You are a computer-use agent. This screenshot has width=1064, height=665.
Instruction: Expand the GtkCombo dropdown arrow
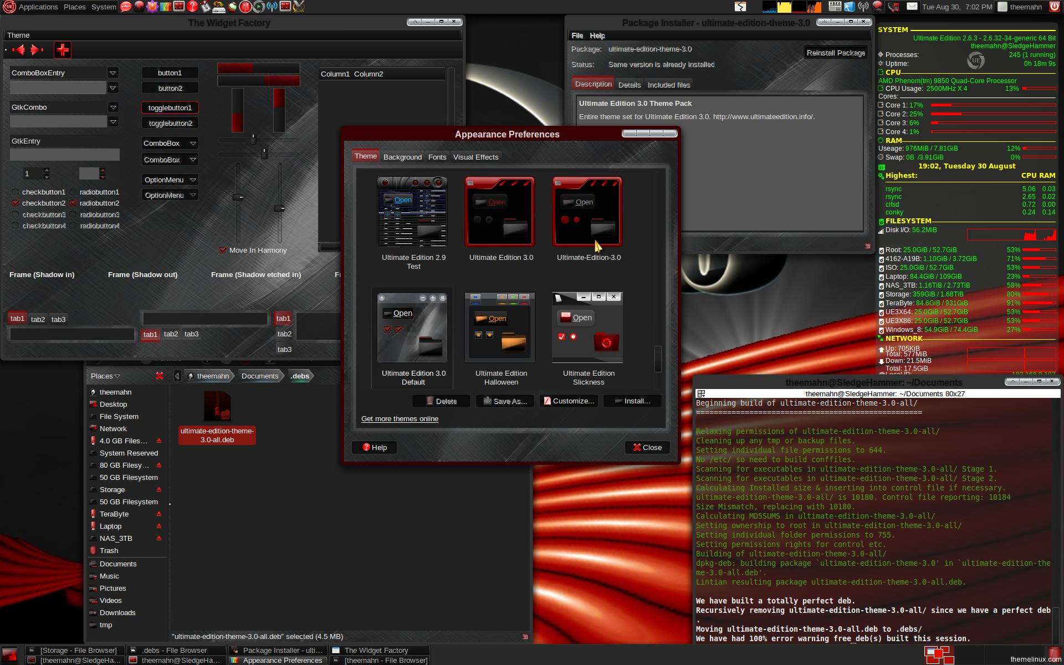coord(113,107)
